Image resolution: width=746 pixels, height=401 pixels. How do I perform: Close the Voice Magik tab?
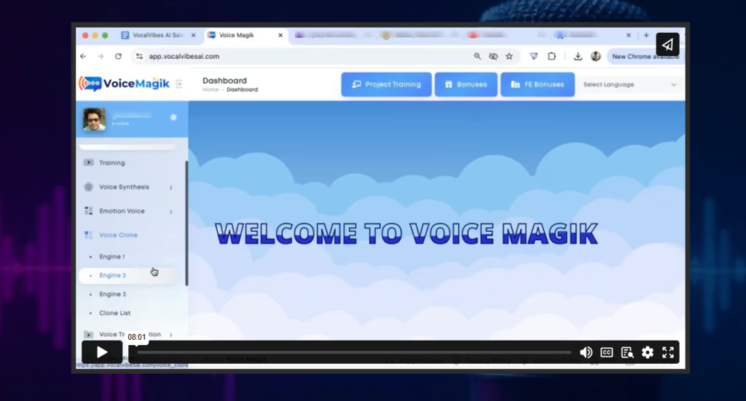coord(280,35)
